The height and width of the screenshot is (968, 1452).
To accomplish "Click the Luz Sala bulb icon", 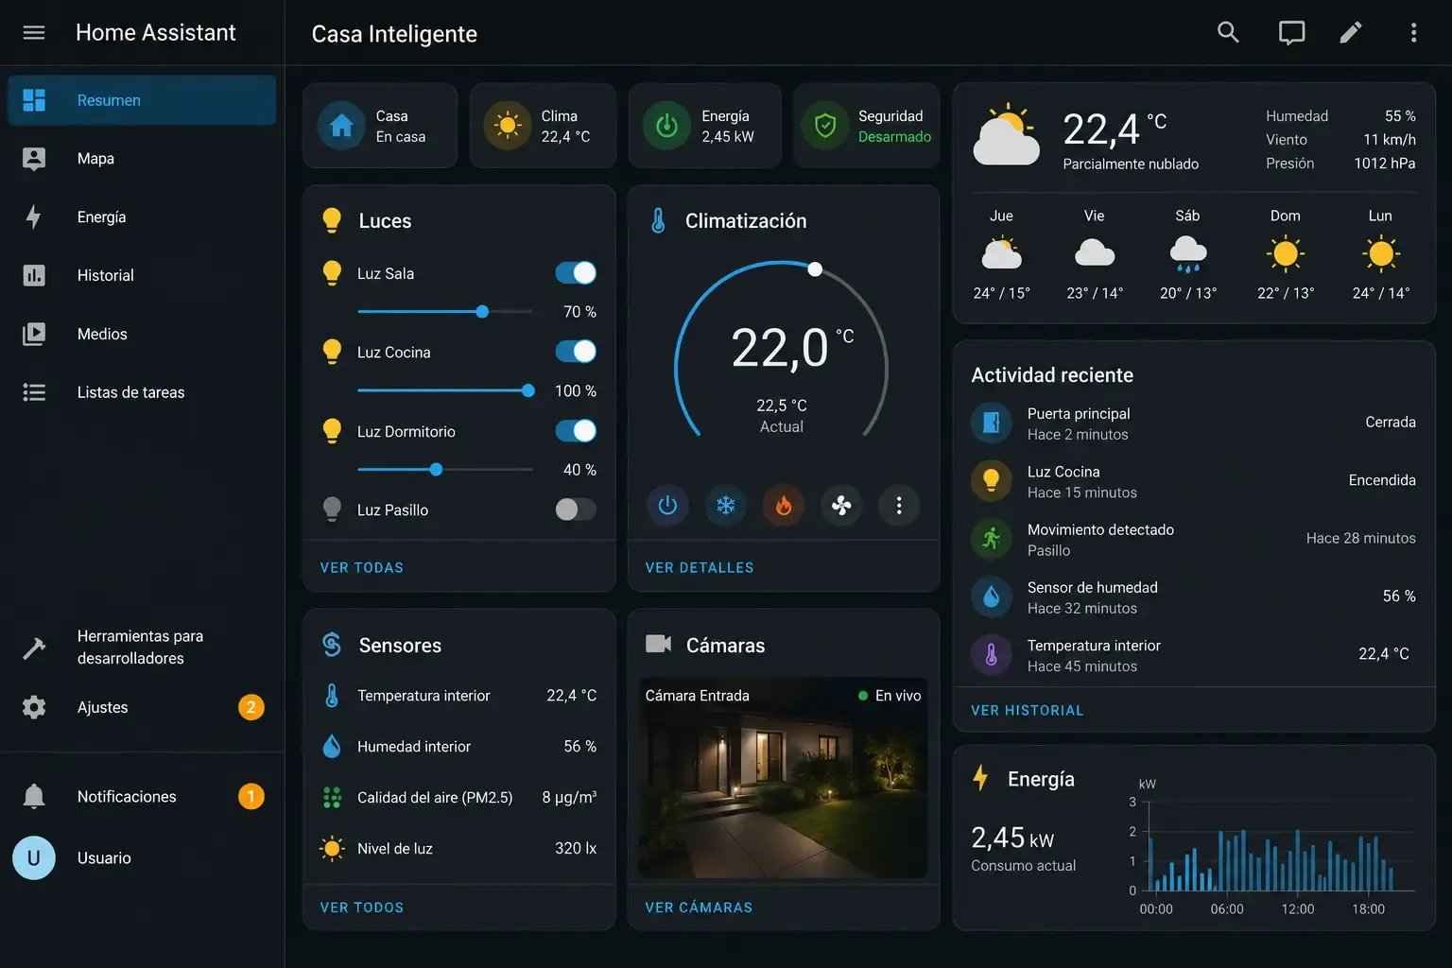I will pos(332,273).
